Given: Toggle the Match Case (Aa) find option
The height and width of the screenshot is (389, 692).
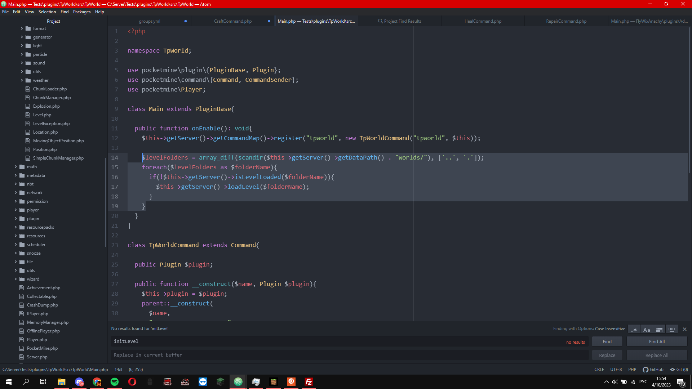Looking at the screenshot, I should click(x=647, y=329).
